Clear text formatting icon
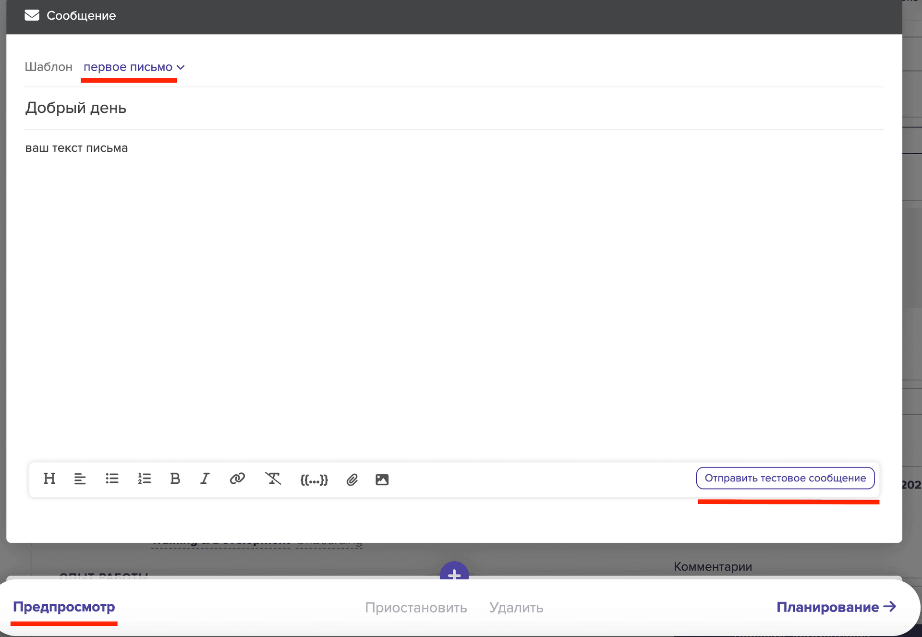 pyautogui.click(x=273, y=478)
